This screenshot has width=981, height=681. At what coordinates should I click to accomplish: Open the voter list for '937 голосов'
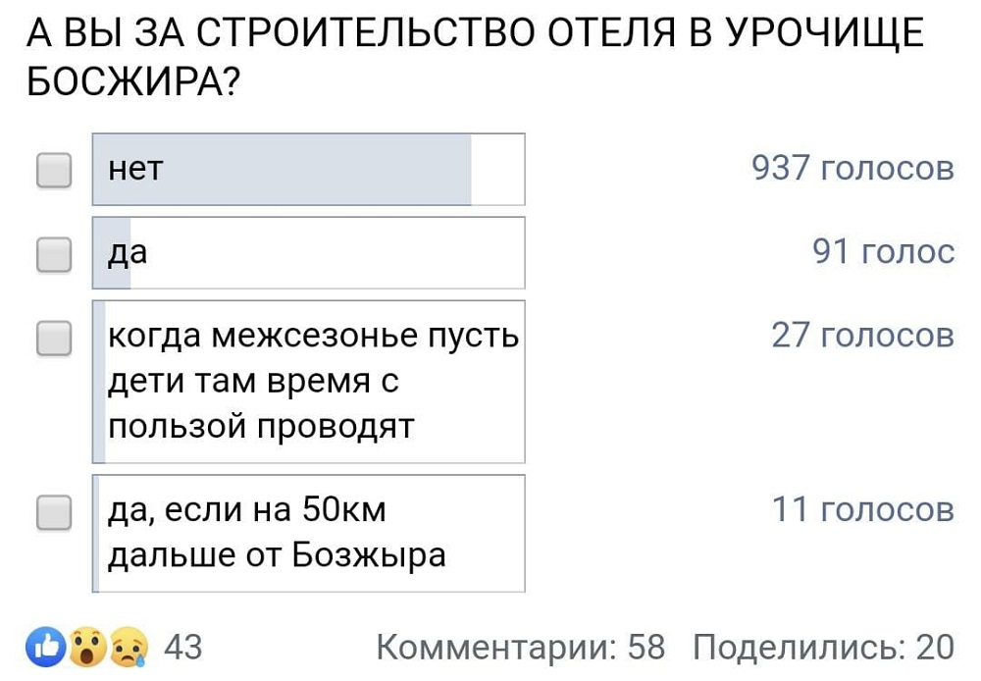pyautogui.click(x=852, y=170)
